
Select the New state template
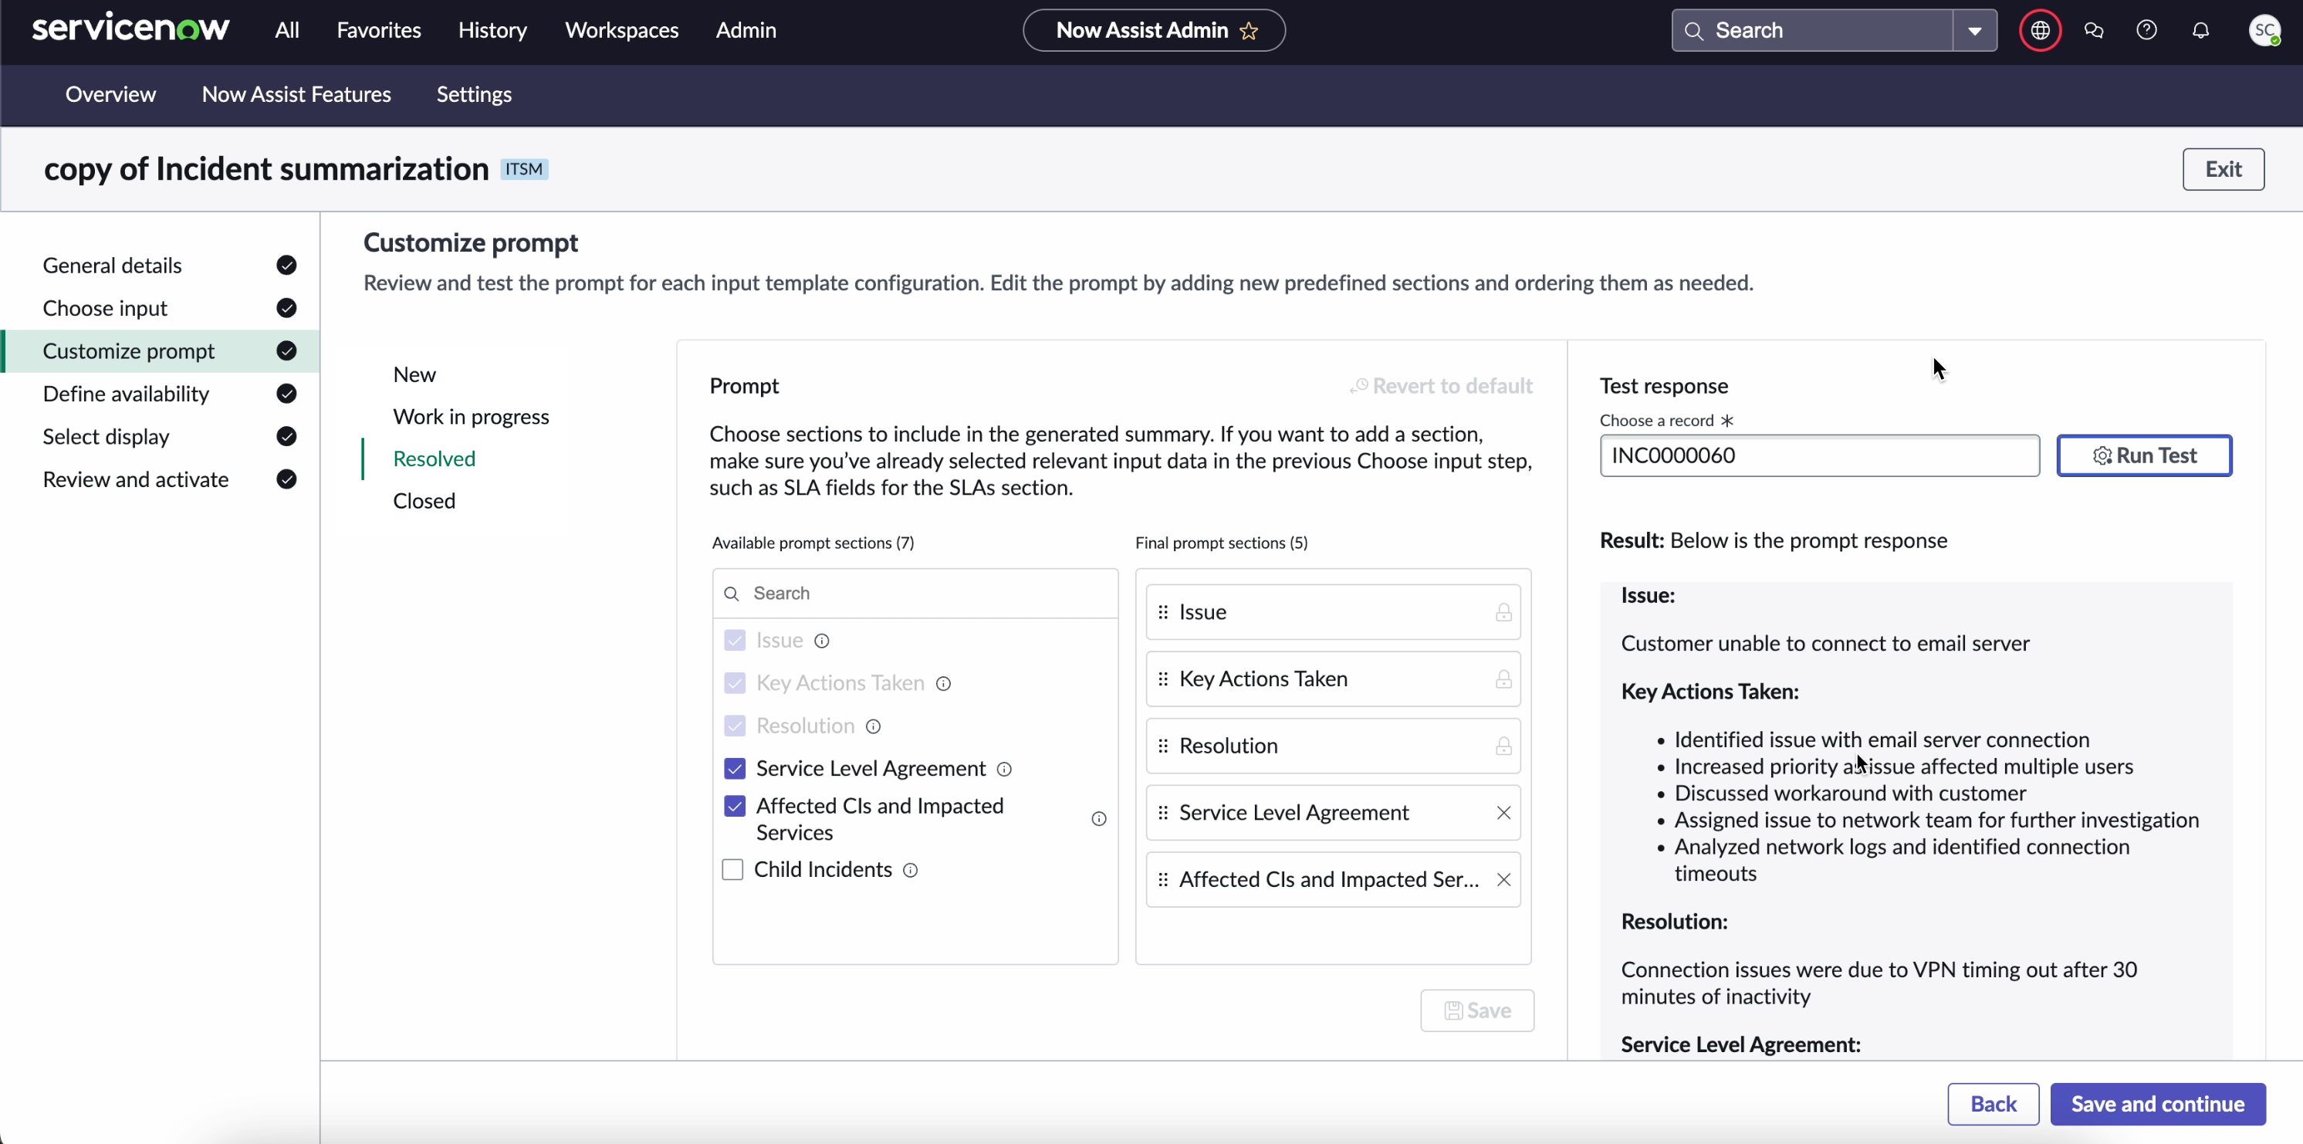click(414, 375)
